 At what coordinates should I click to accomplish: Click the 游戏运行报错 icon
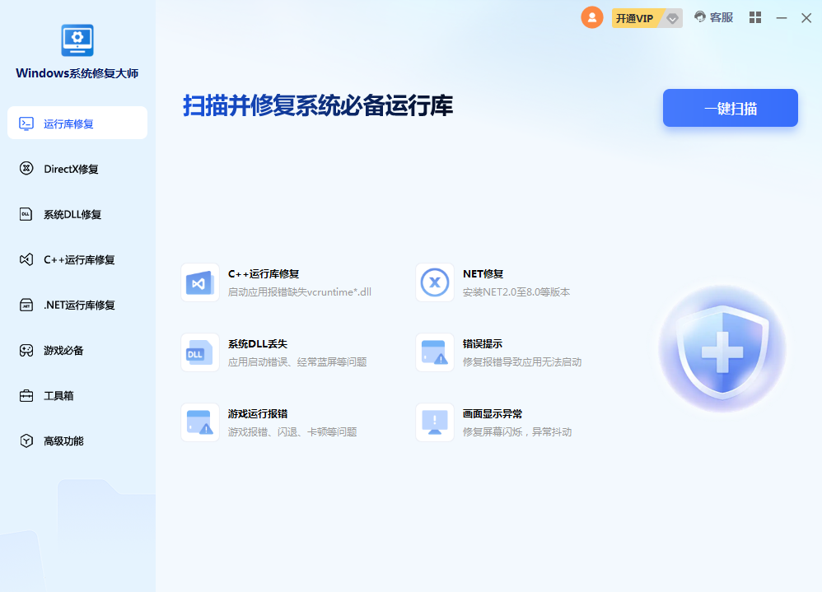click(x=200, y=422)
